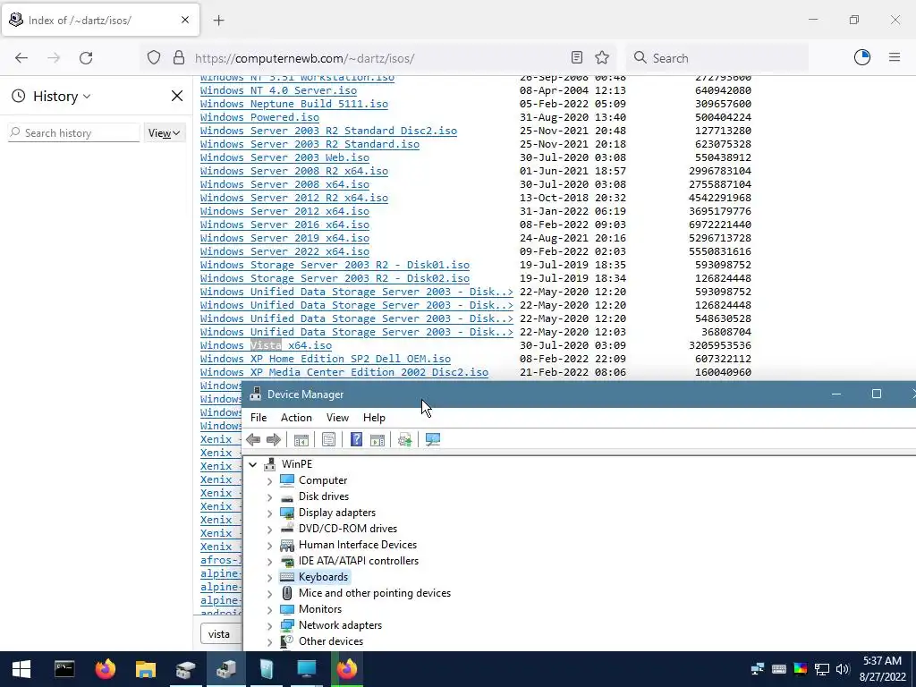
Task: Open Windows XP Home Edition SP2 Dell OEM.iso
Action: 326,359
